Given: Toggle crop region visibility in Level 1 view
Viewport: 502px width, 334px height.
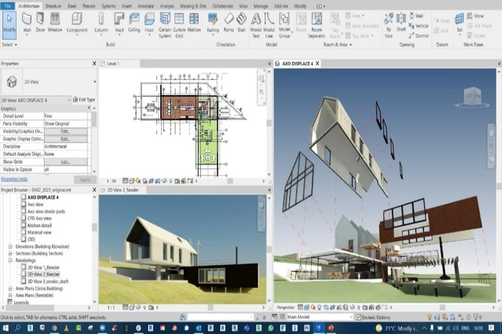Looking at the screenshot, I should (x=158, y=181).
